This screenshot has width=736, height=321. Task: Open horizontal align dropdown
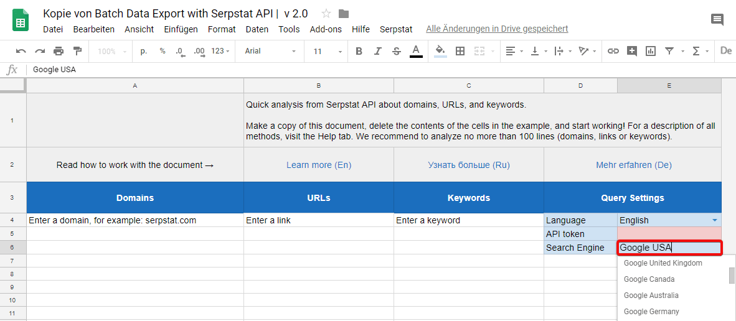[515, 52]
